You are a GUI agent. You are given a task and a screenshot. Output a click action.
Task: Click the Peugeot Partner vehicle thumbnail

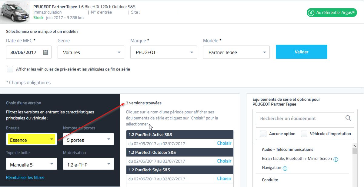[x=15, y=12]
